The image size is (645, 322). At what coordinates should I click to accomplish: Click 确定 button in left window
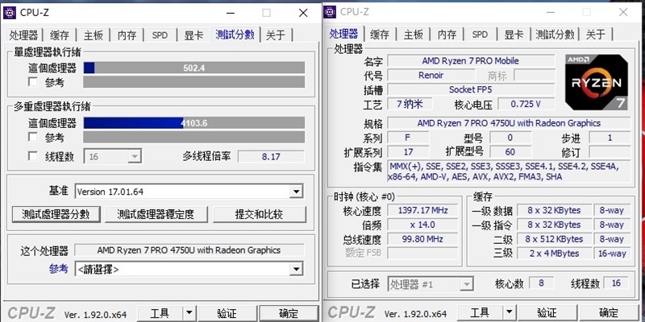pyautogui.click(x=289, y=313)
